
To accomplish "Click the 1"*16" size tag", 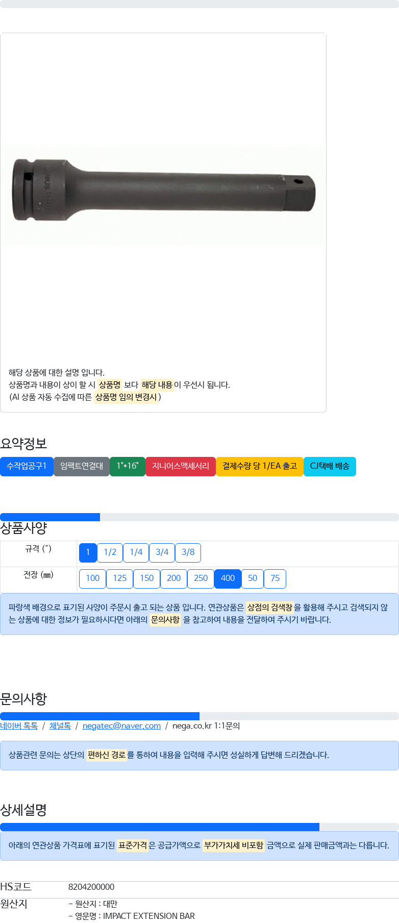I will point(128,466).
